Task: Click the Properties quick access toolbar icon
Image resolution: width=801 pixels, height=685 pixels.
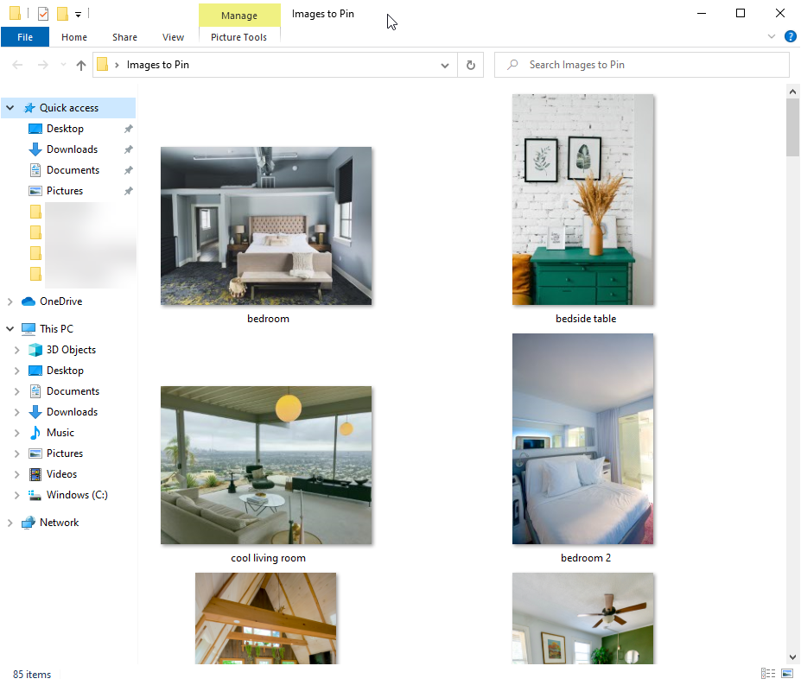Action: (43, 13)
